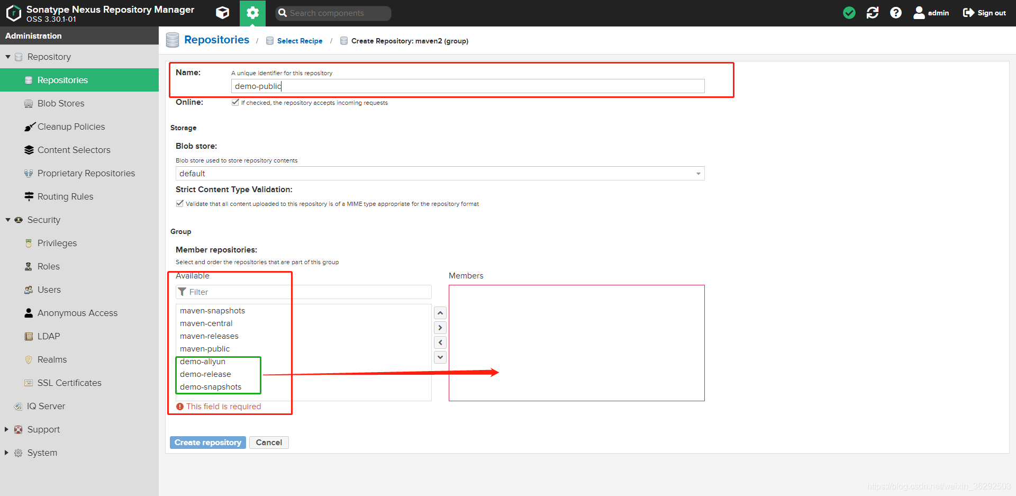Open Content Selectors in the sidebar
Screen dimensions: 1016x496
[79, 150]
